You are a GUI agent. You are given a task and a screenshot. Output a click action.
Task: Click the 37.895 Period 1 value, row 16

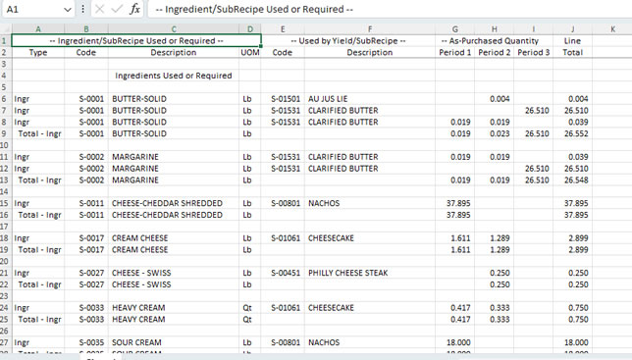coord(454,215)
